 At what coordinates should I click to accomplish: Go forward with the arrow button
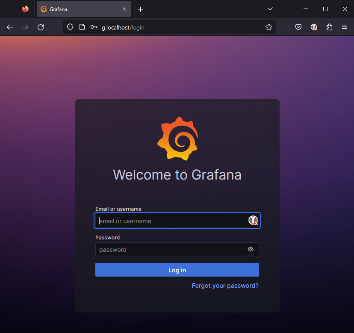25,27
